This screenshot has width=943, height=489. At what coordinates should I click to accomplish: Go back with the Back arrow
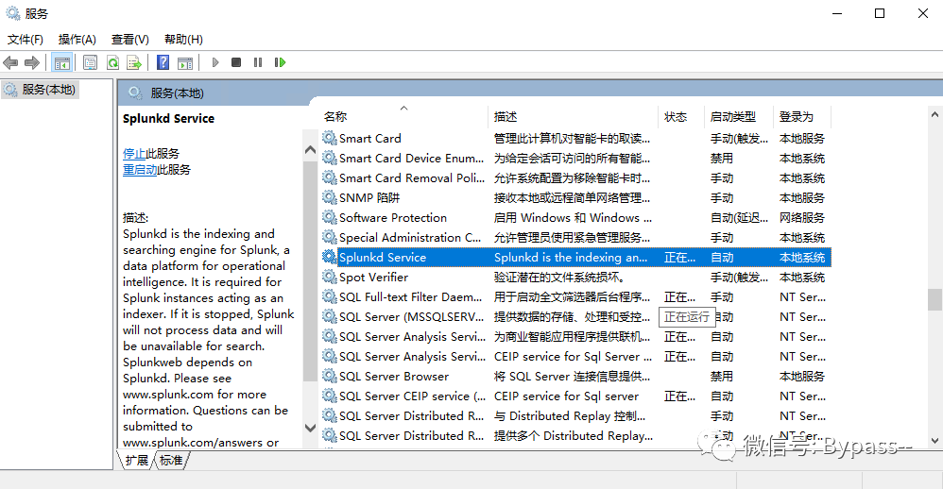(x=10, y=62)
